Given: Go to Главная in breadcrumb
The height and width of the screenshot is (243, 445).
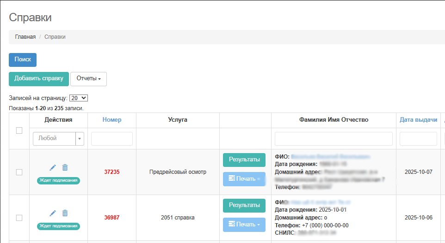Looking at the screenshot, I should (25, 37).
